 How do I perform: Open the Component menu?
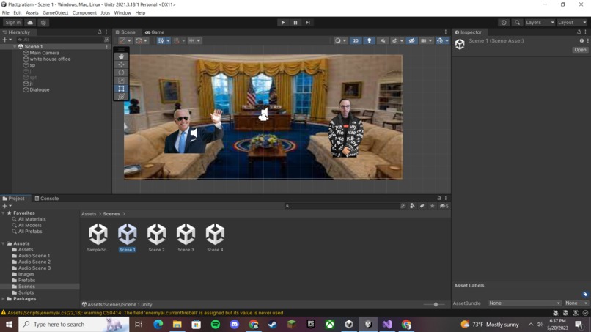[84, 12]
